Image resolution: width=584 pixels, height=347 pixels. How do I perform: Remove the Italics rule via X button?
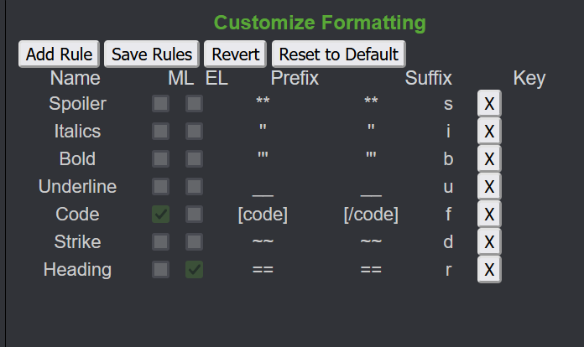(x=489, y=132)
